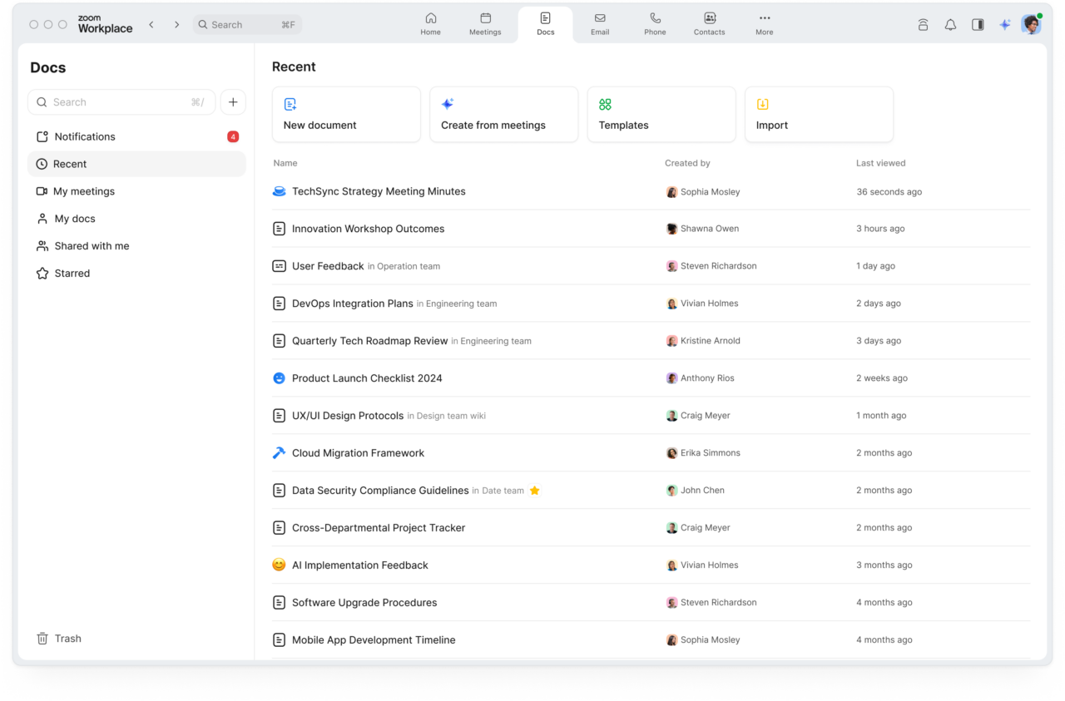This screenshot has width=1065, height=701.
Task: Unstar Data Security Compliance Guidelines
Action: pyautogui.click(x=534, y=490)
